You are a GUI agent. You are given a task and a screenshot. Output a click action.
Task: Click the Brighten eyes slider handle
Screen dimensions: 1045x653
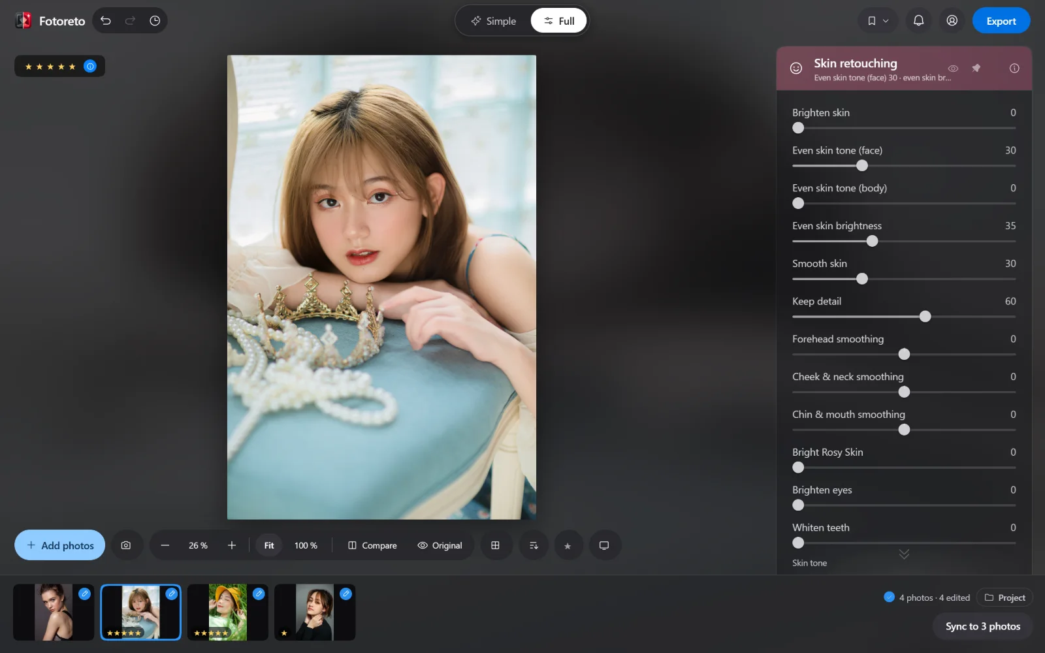pyautogui.click(x=798, y=505)
